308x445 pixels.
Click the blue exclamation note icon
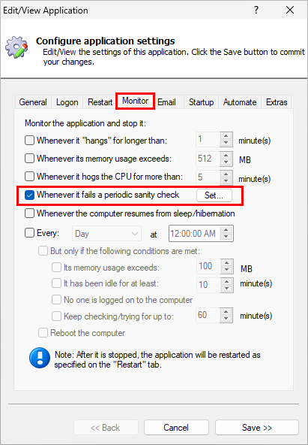(x=40, y=358)
